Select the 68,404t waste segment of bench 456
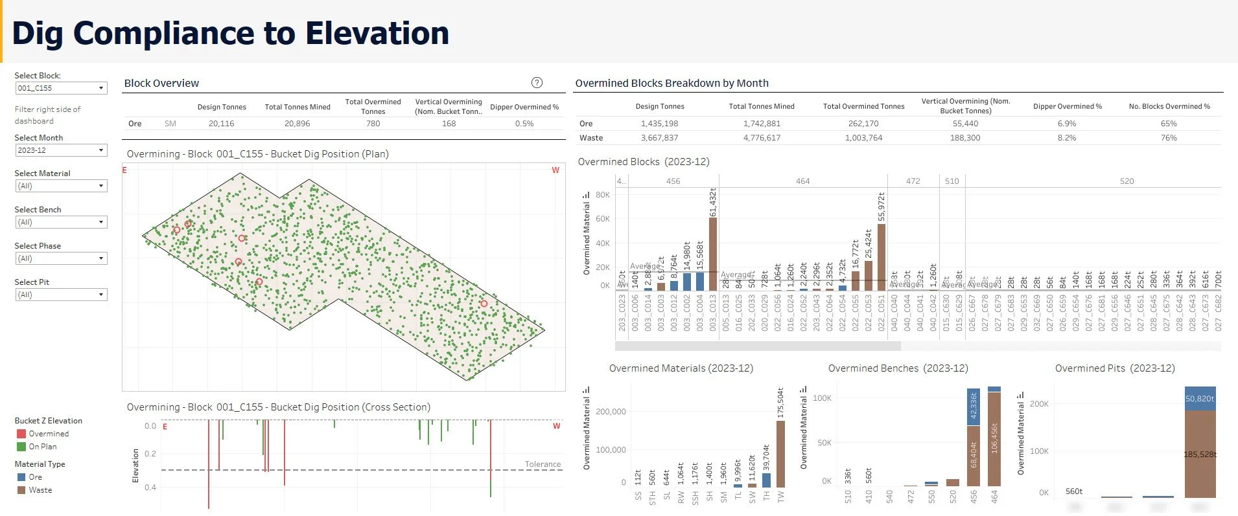Image resolution: width=1238 pixels, height=516 pixels. pos(973,455)
